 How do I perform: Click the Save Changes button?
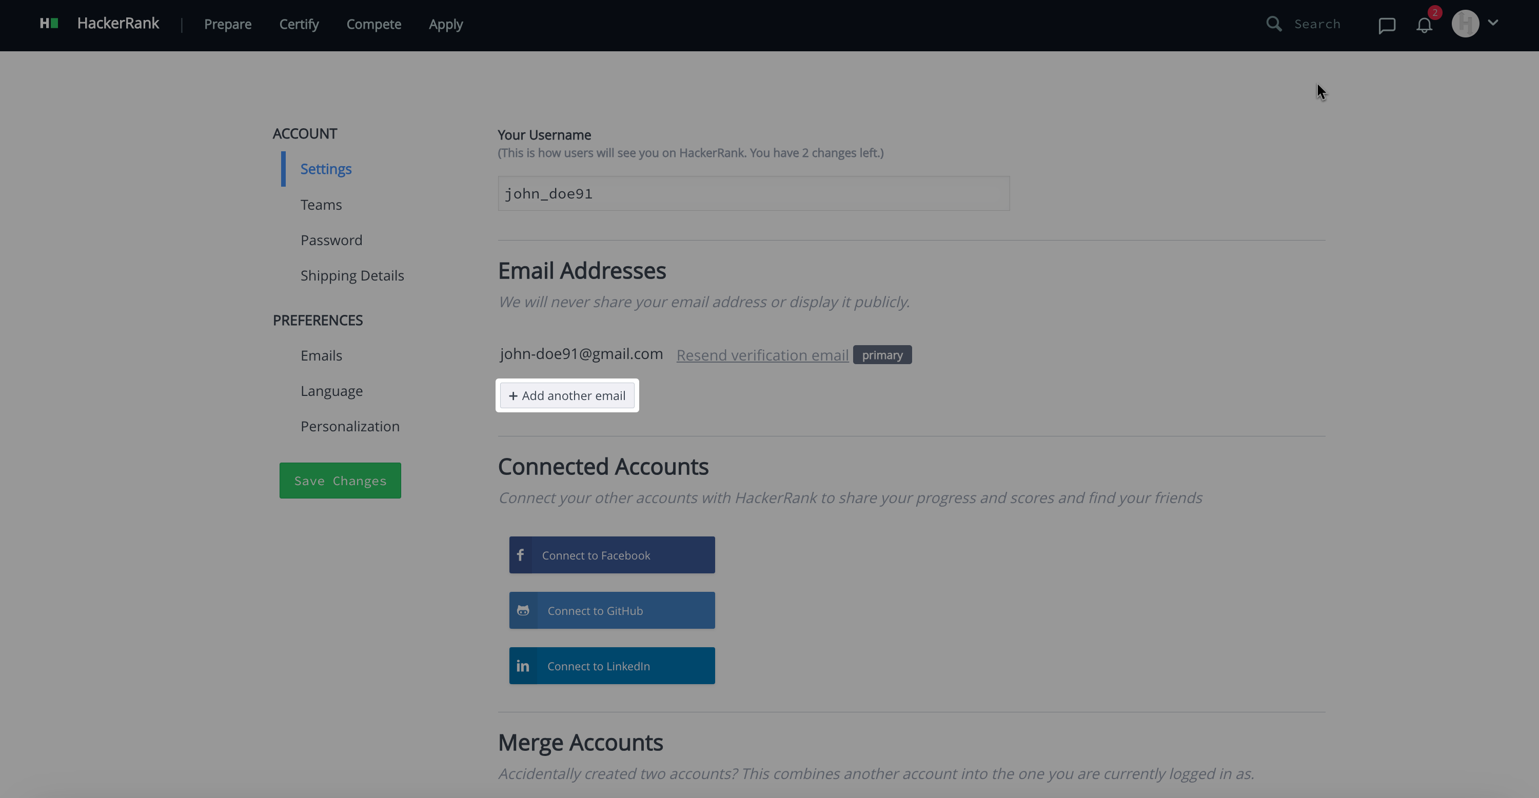(341, 480)
